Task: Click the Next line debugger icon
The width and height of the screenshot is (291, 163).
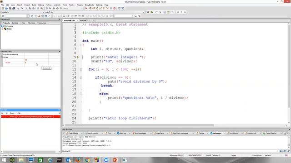Action: (94, 8)
